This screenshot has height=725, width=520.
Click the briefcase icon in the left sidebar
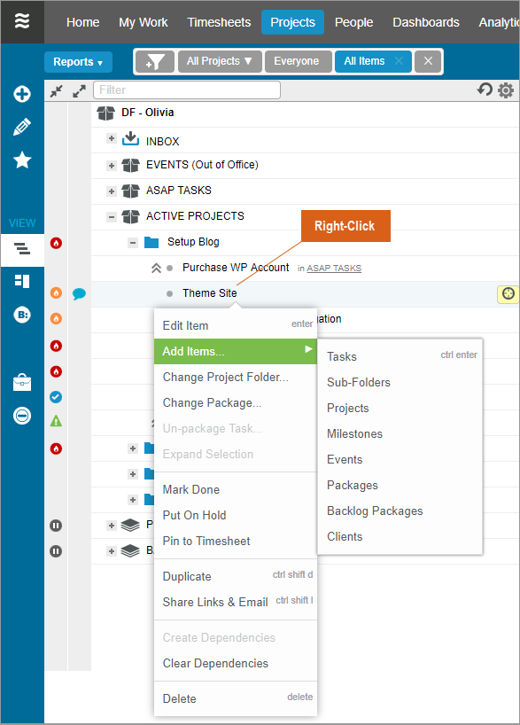20,382
